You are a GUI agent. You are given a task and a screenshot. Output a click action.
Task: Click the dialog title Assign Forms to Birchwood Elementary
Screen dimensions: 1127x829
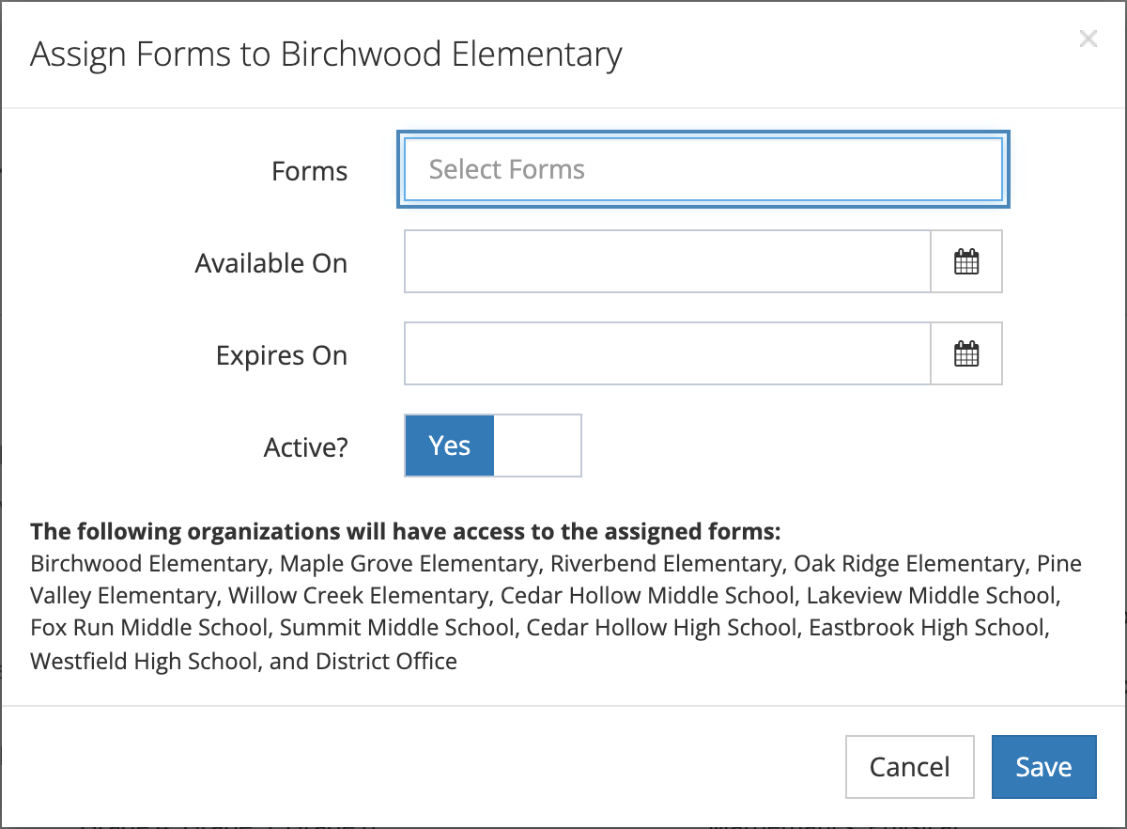(x=326, y=54)
